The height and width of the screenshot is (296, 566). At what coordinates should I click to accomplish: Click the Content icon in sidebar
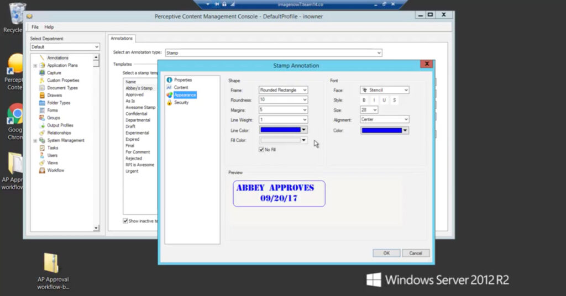(169, 88)
